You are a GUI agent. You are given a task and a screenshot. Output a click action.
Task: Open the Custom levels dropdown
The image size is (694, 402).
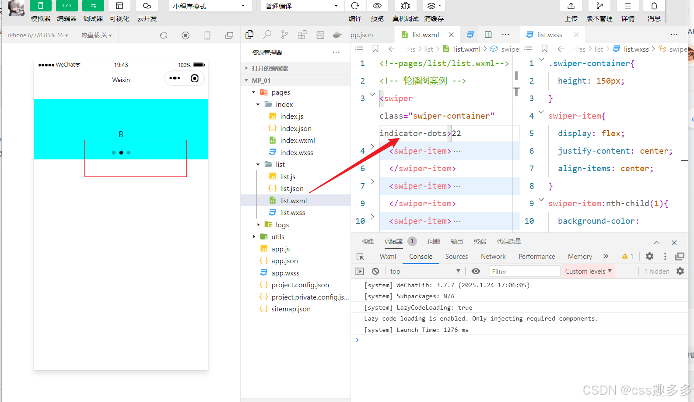coord(588,272)
